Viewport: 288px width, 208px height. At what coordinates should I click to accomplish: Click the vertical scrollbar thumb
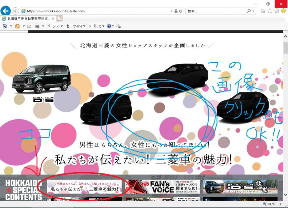[285, 48]
